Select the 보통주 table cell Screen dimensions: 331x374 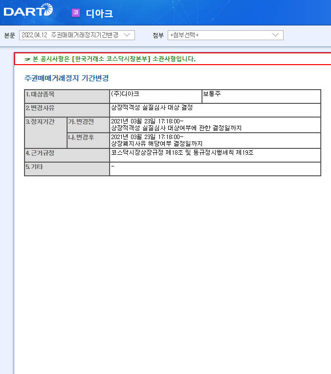pos(261,96)
